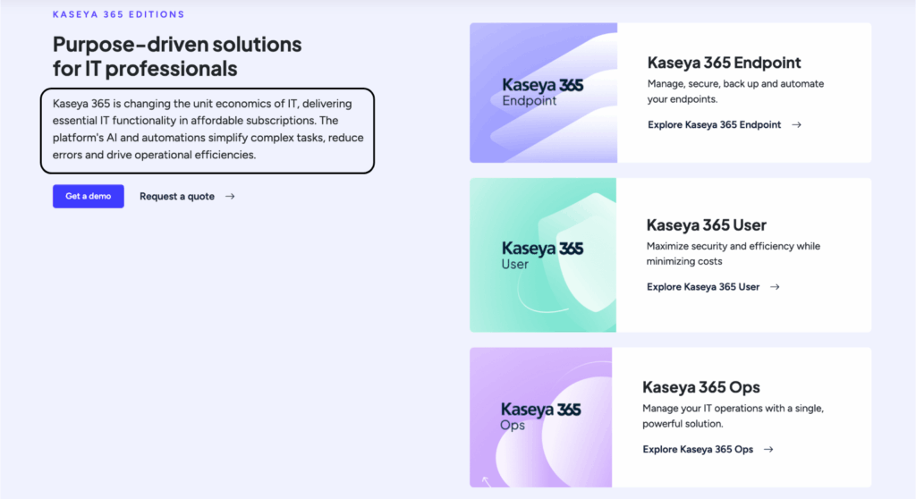This screenshot has width=916, height=499.
Task: Click the Kaseya 365 User card heading
Action: point(707,225)
